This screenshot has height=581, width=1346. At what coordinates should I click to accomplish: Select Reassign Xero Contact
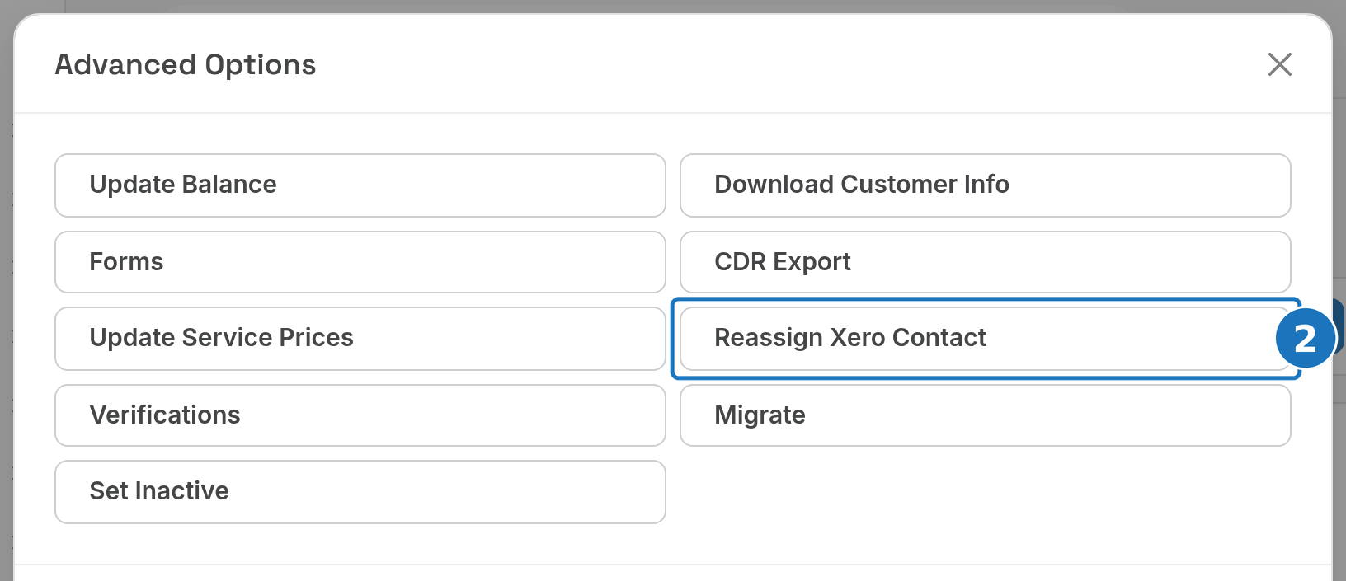click(x=986, y=339)
